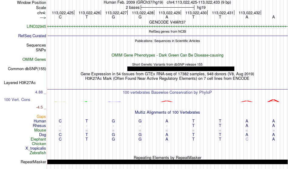The height and width of the screenshot is (169, 288).
Task: Click the green PhyloP mark under T
Action: pos(86,102)
